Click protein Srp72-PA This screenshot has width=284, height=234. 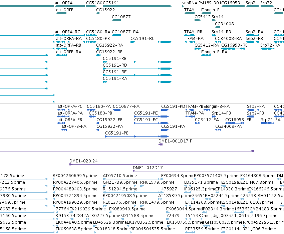coord(271,120)
